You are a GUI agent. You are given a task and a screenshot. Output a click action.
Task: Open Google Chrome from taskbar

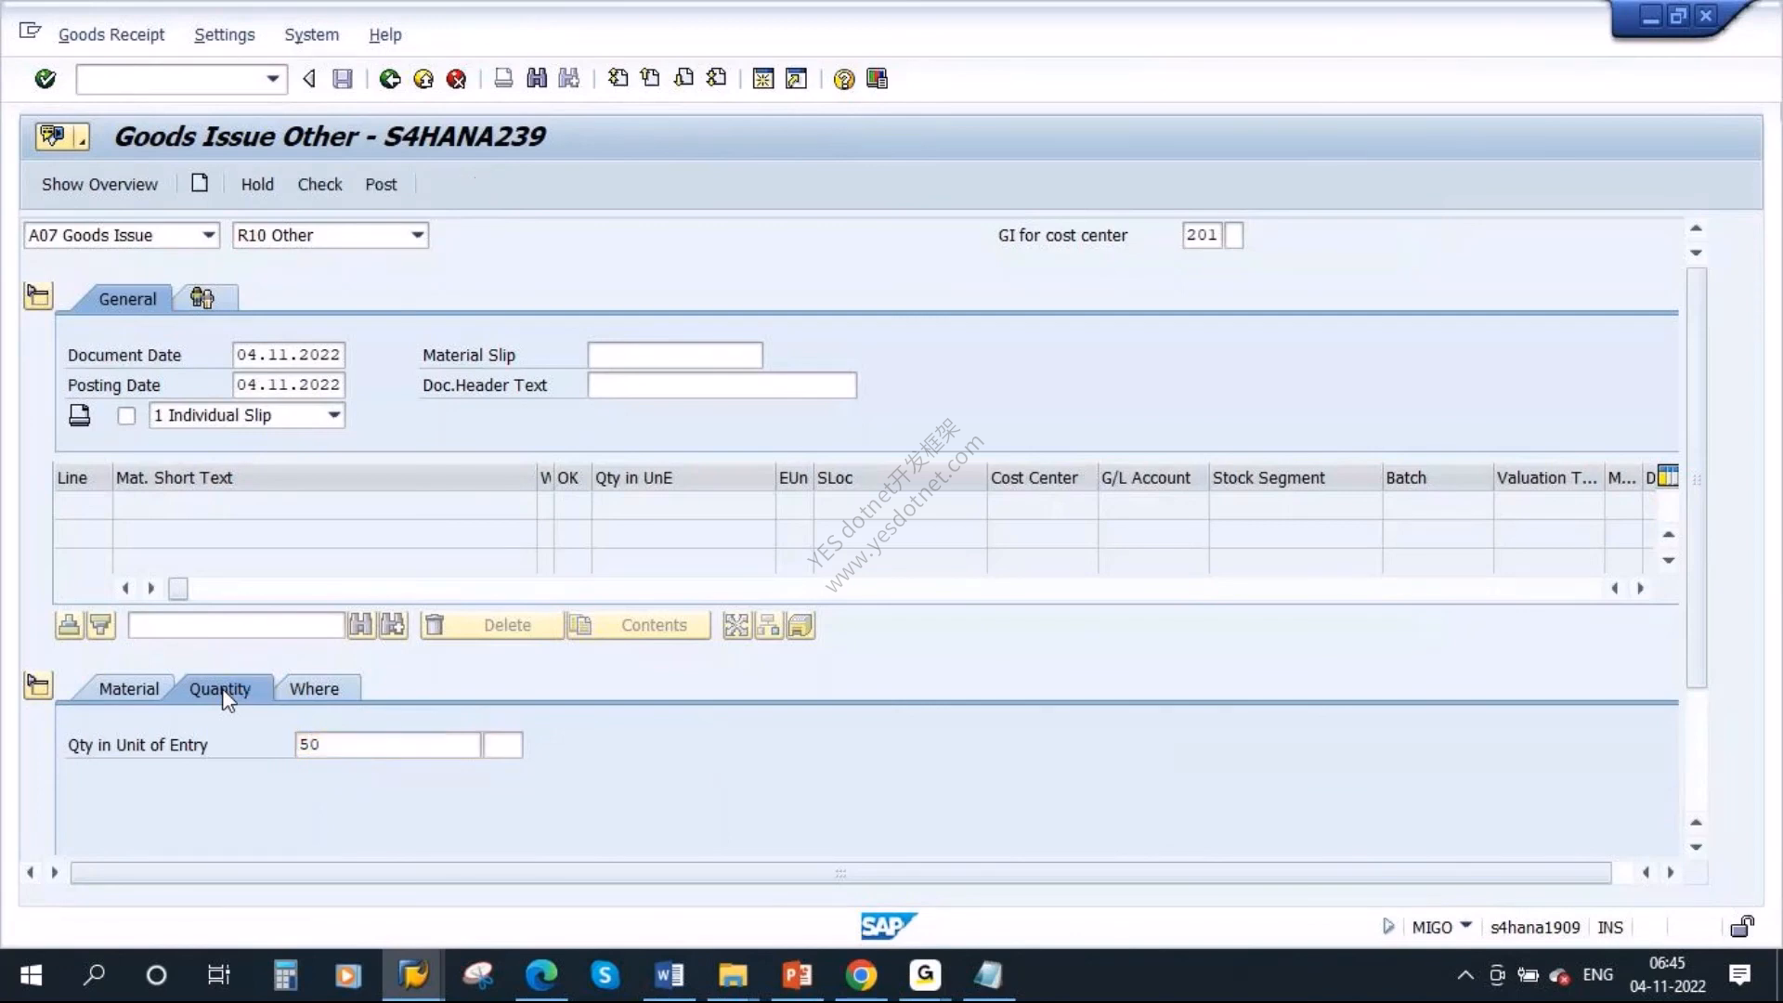pos(861,975)
